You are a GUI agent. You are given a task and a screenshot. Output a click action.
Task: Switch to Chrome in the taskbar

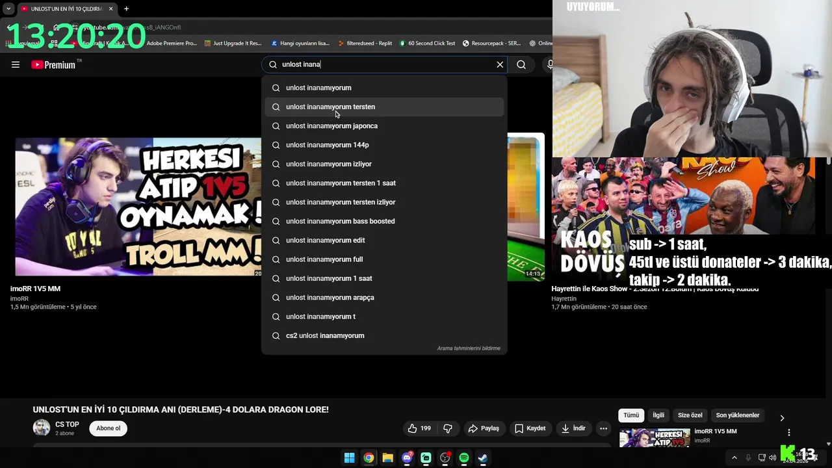coord(369,458)
